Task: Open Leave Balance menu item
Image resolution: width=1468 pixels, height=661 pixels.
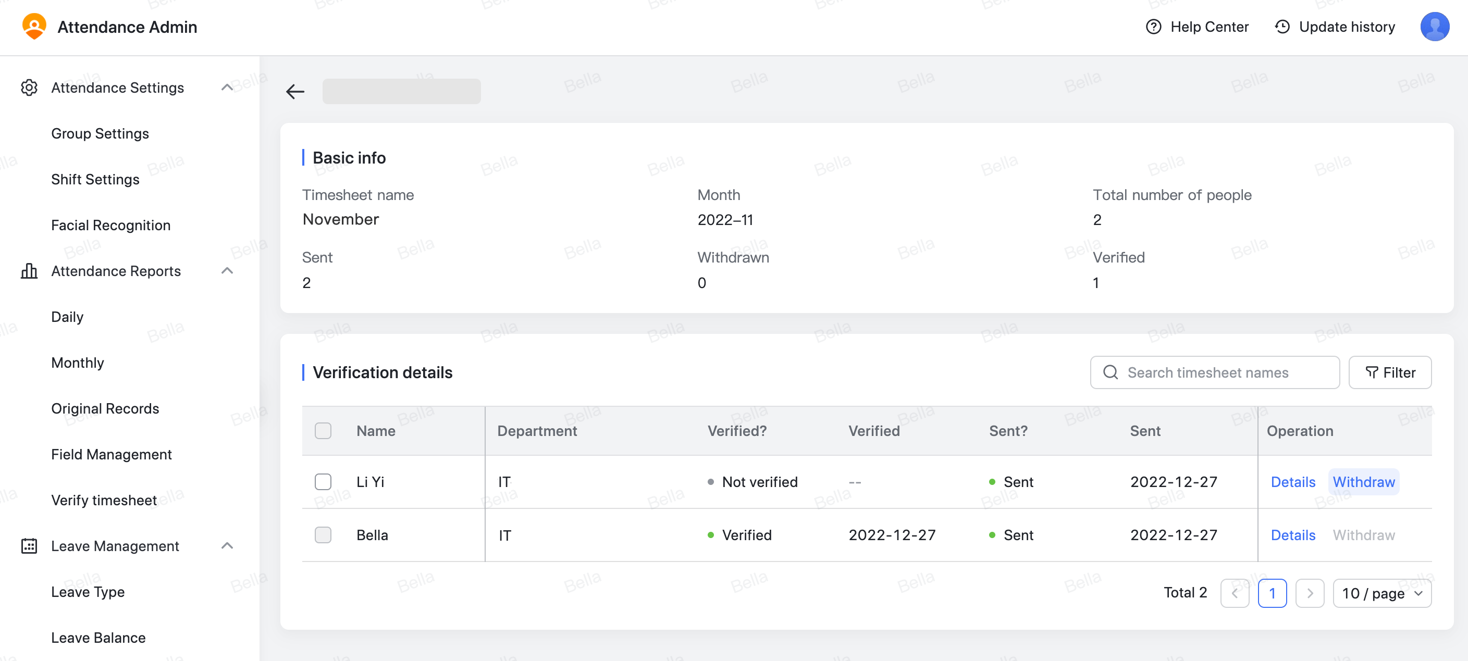Action: click(98, 638)
